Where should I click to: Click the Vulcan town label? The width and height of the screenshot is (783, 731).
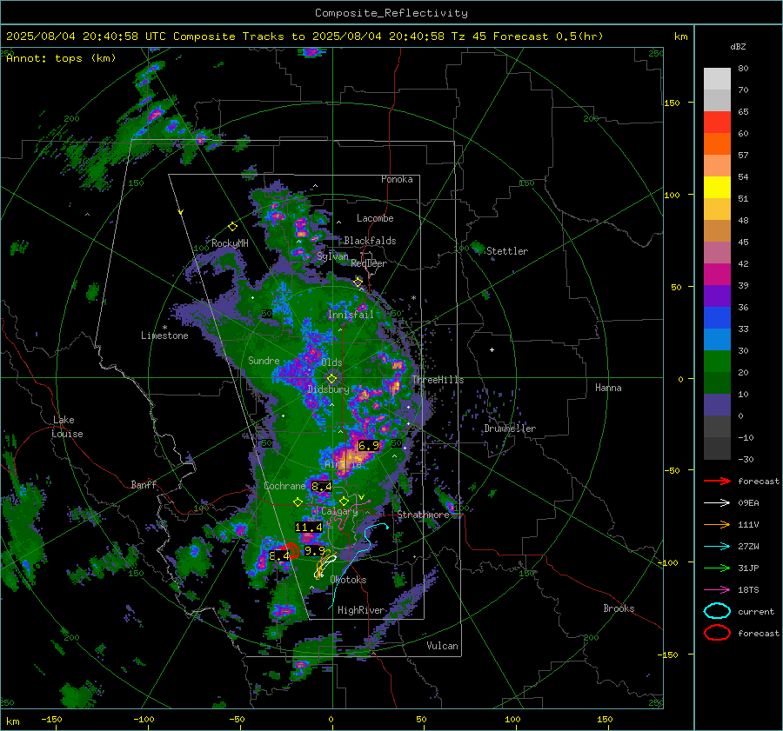(x=442, y=646)
